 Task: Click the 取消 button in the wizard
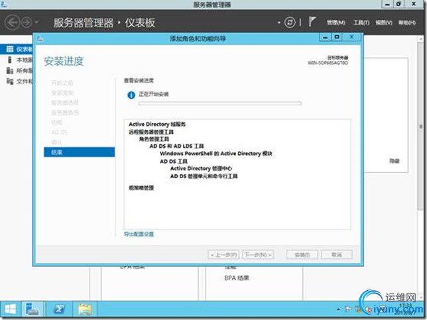click(x=337, y=254)
